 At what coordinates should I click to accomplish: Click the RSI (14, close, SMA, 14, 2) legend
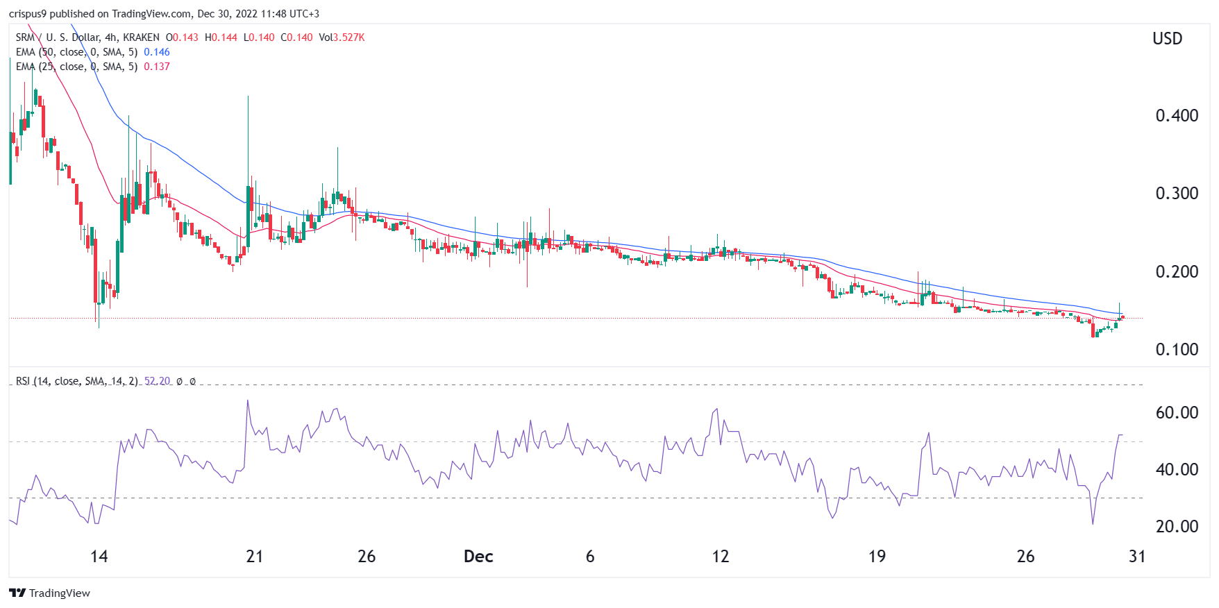pos(76,381)
